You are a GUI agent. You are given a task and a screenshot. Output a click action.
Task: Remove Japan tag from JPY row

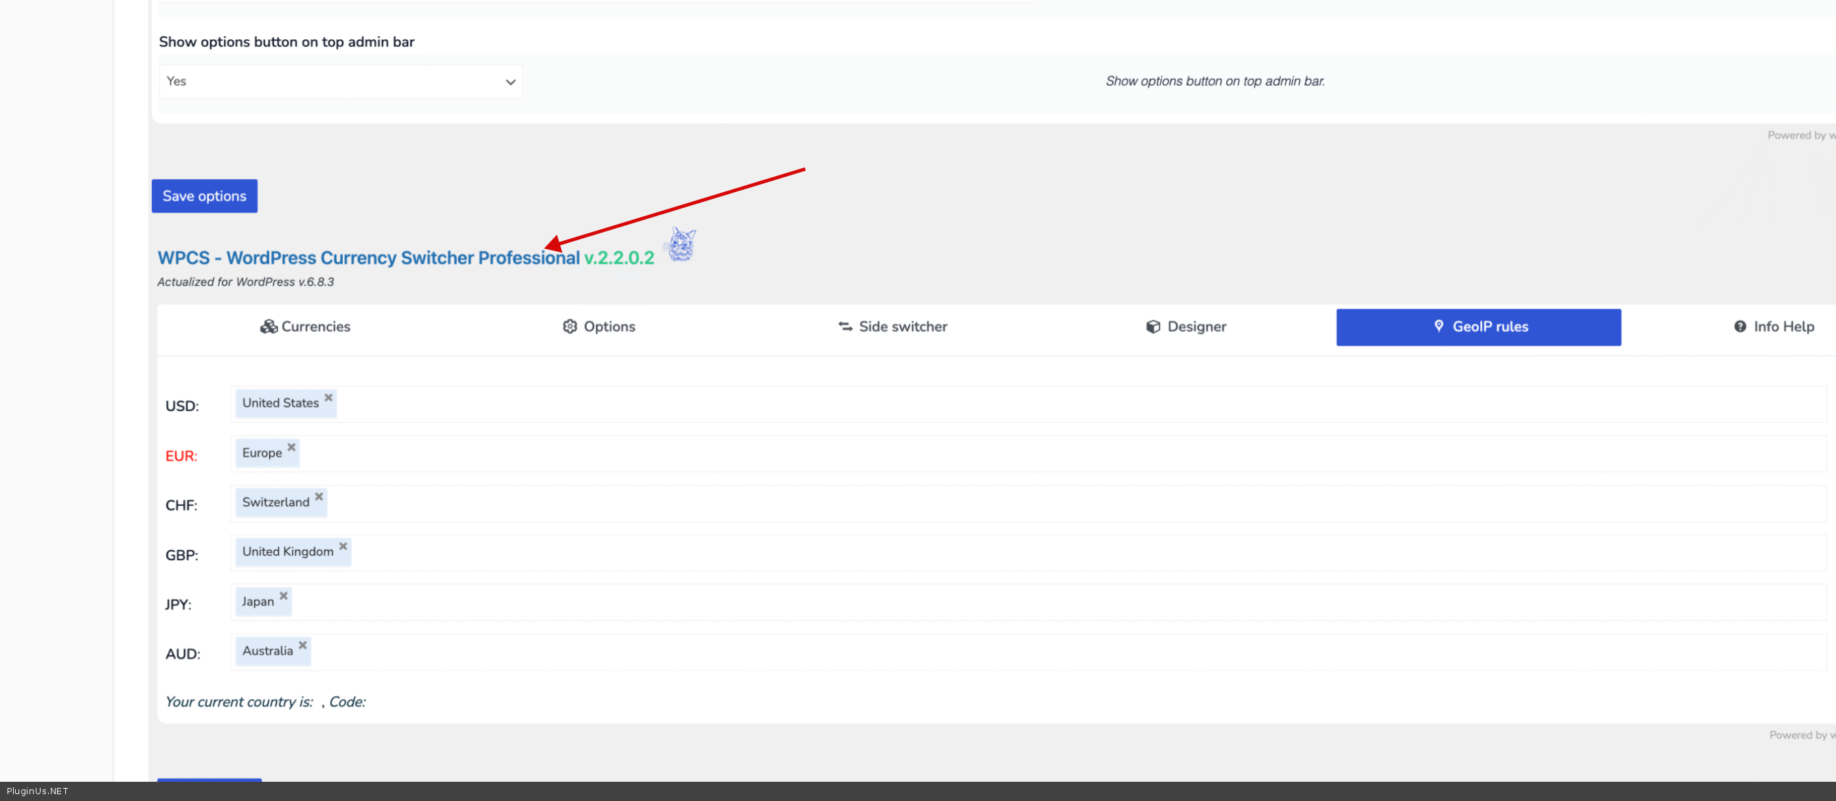[284, 595]
